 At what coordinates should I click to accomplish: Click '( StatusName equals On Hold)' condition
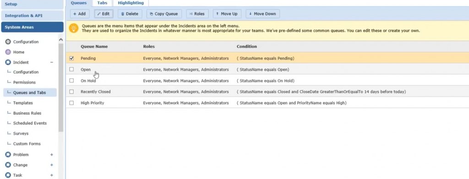pyautogui.click(x=266, y=80)
